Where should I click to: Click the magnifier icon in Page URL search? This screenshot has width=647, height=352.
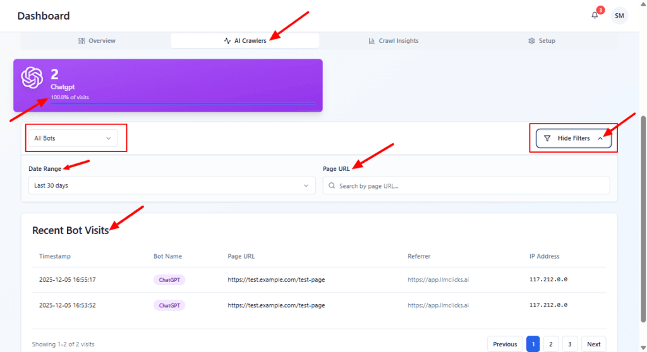point(332,186)
